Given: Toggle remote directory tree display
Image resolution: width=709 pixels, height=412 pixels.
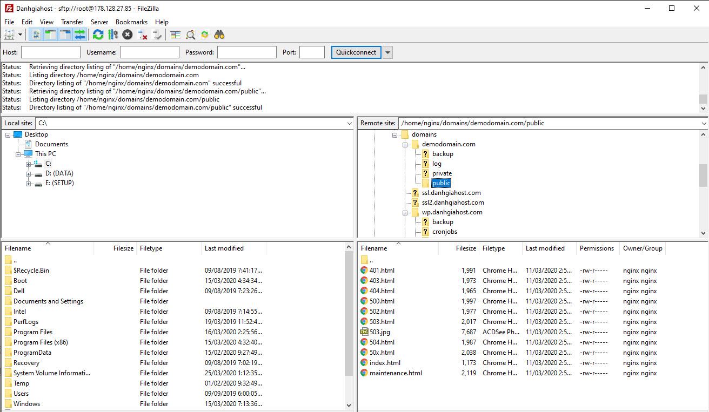Looking at the screenshot, I should tap(65, 35).
